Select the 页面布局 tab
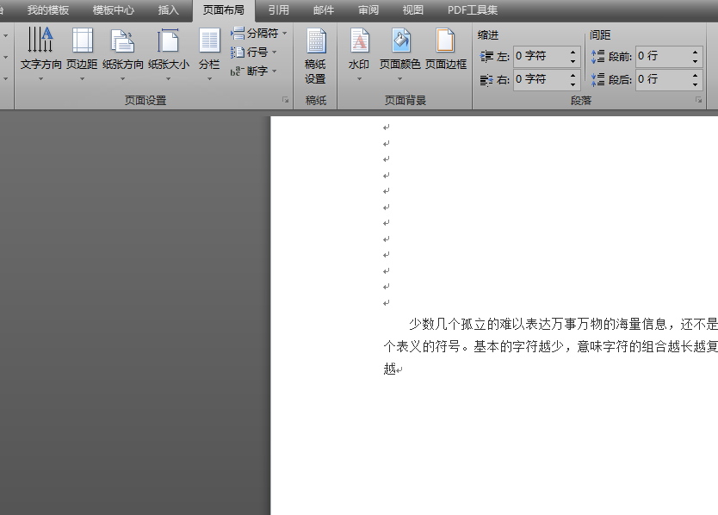The height and width of the screenshot is (515, 718). coord(224,10)
